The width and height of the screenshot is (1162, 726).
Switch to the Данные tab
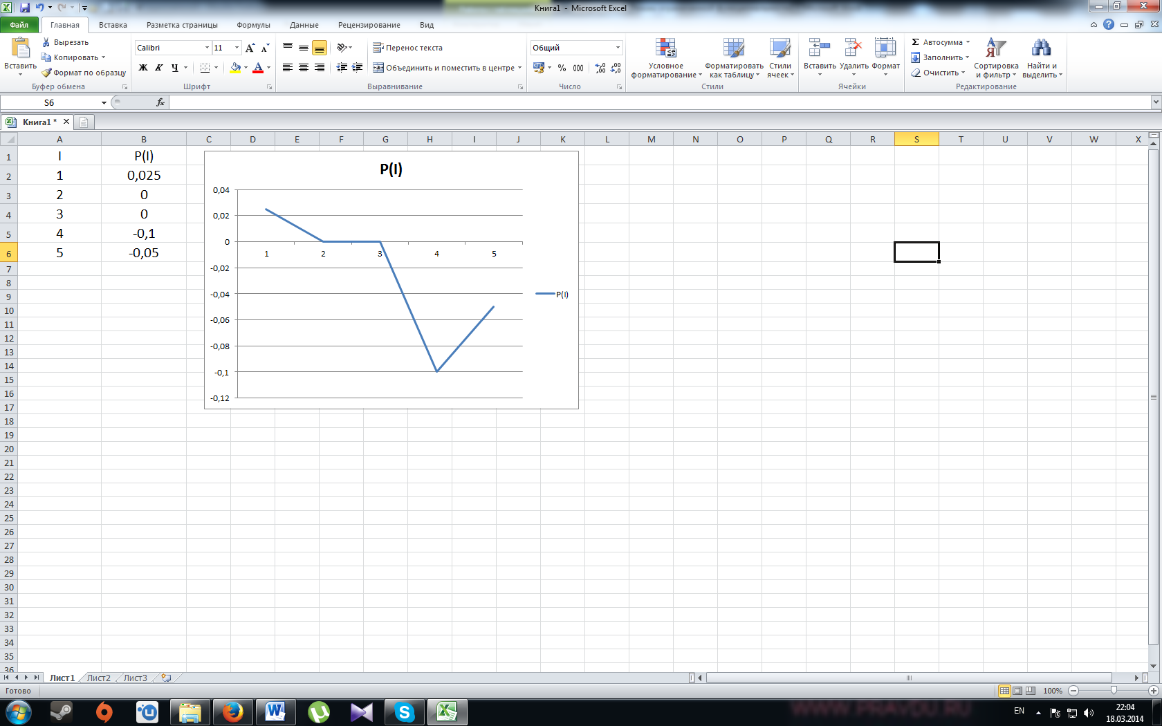click(304, 25)
